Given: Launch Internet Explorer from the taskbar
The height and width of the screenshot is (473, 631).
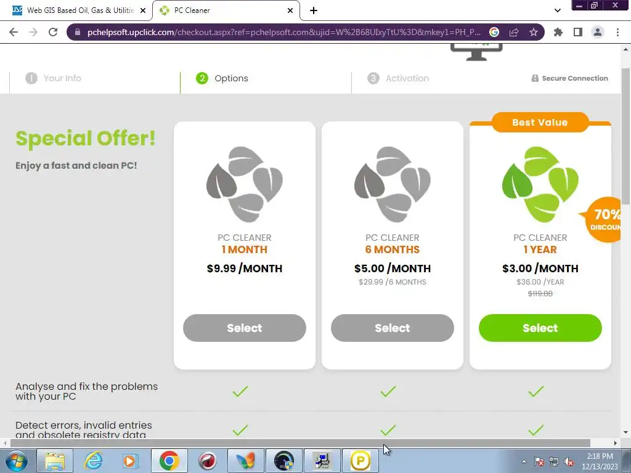Looking at the screenshot, I should (x=93, y=461).
